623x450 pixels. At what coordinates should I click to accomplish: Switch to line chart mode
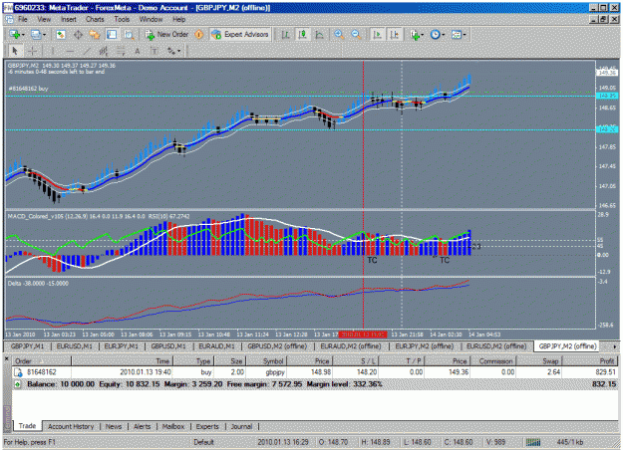coord(319,35)
